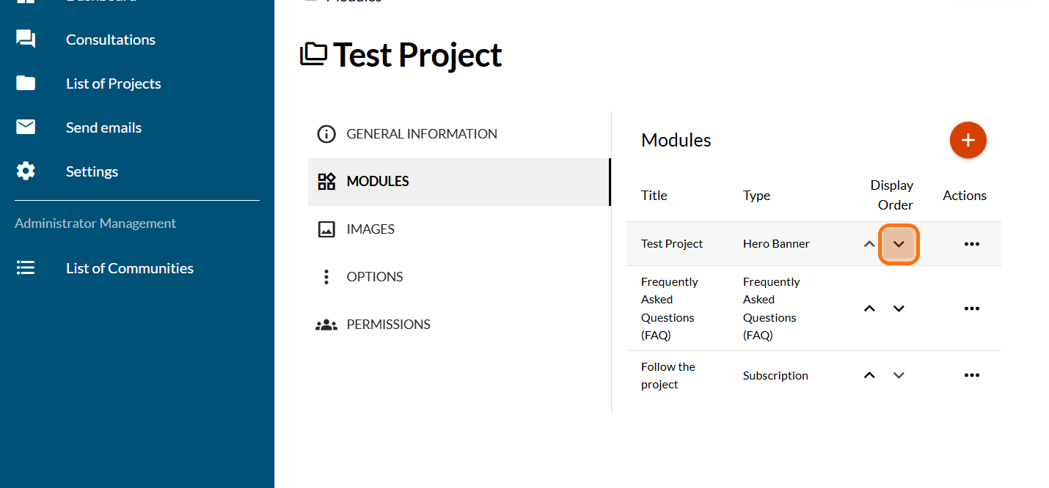
Task: Move FAQ module up in order
Action: coord(869,308)
